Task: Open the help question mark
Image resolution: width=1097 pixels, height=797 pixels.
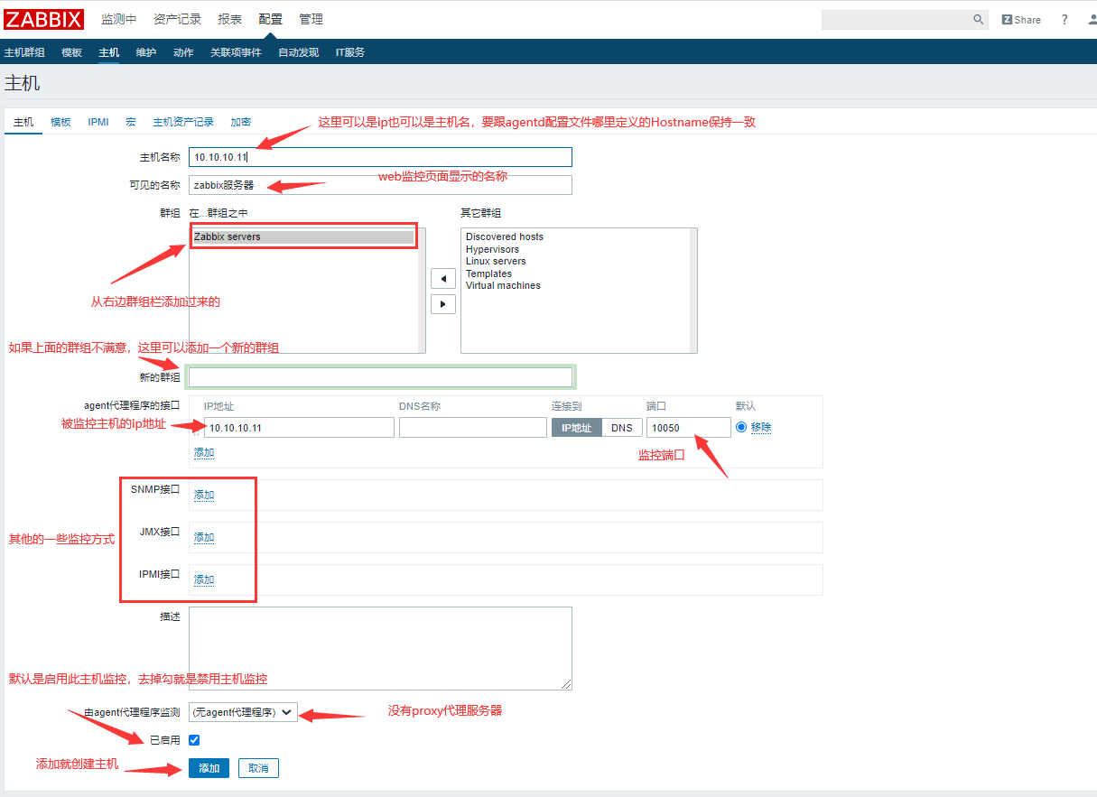Action: pos(1064,19)
